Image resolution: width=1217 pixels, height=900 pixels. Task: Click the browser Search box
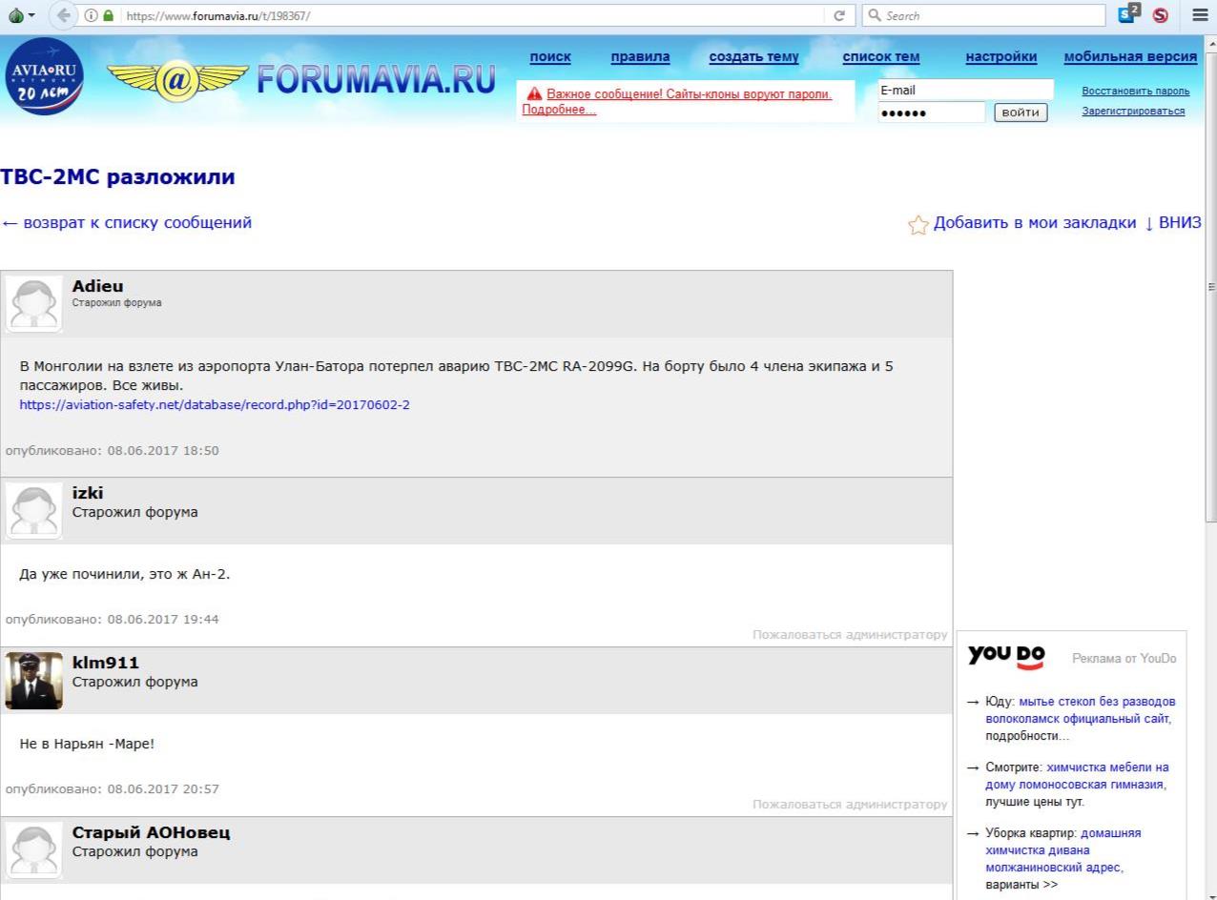click(982, 16)
